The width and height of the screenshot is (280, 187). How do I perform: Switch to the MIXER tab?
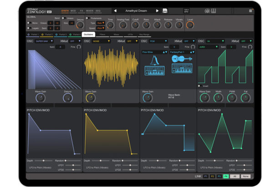(x=90, y=11)
